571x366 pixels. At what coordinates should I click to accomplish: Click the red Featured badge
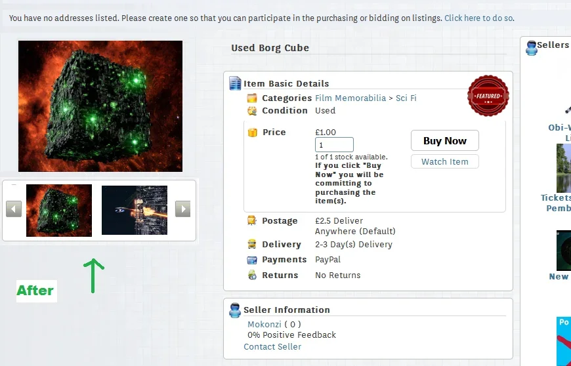tap(488, 96)
